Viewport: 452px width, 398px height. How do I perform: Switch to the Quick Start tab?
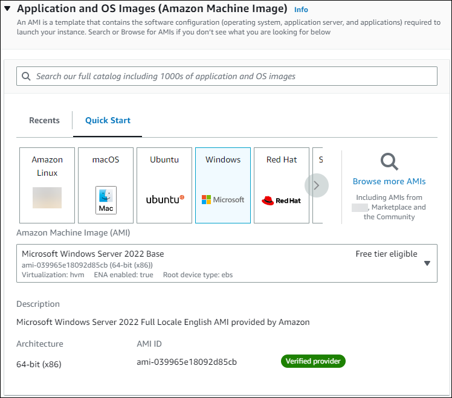click(x=108, y=120)
